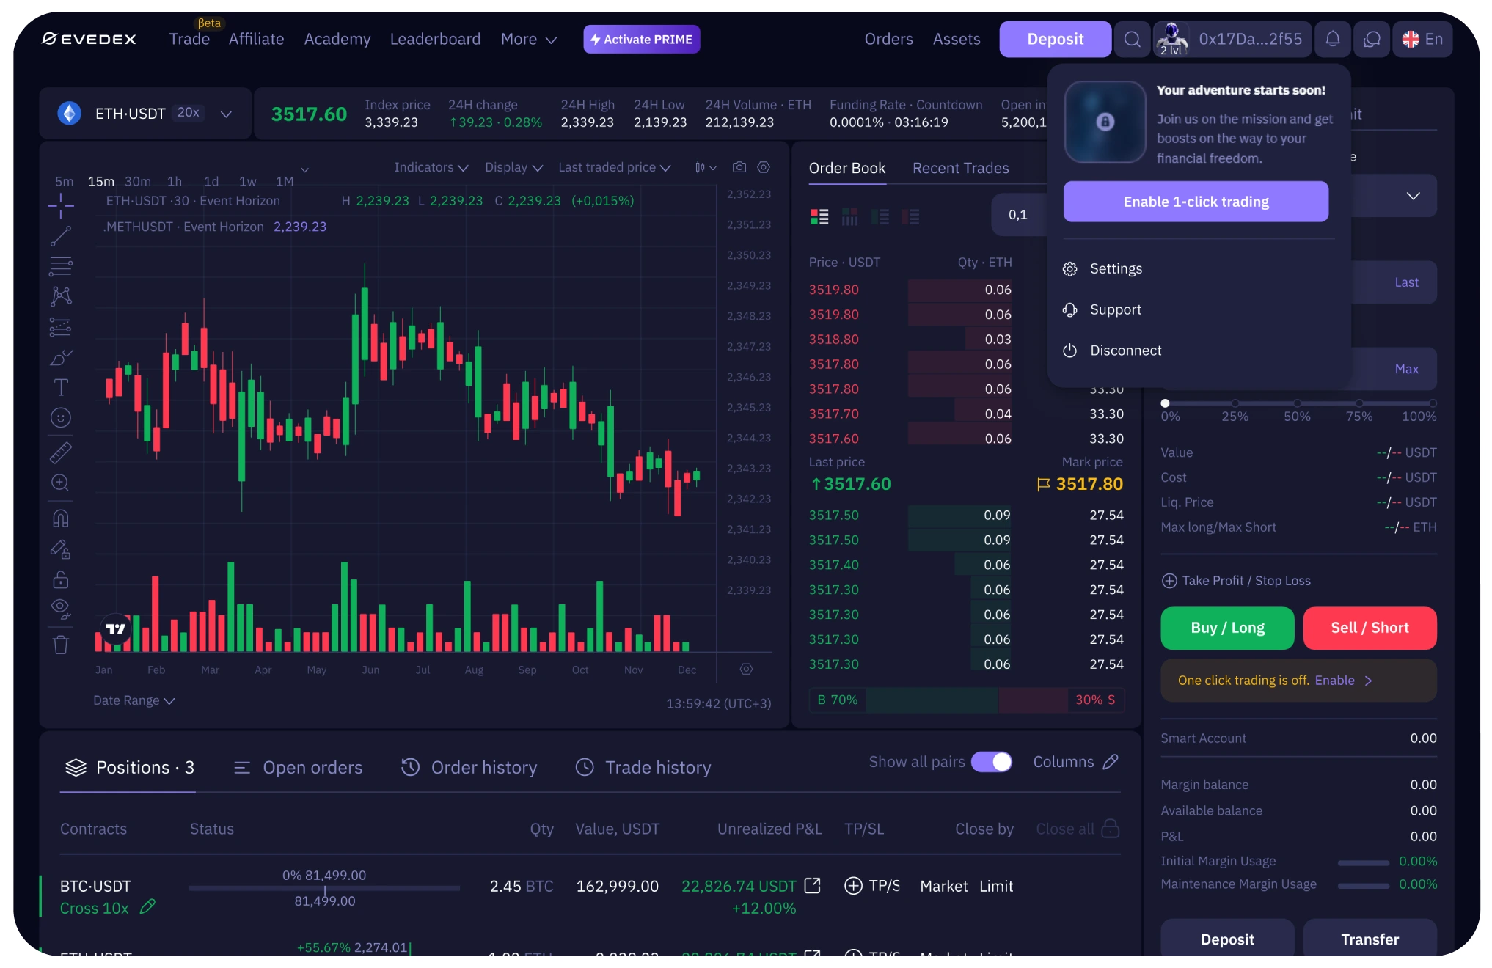This screenshot has height=968, width=1492.
Task: Click the Buy / Long button
Action: pyautogui.click(x=1227, y=628)
